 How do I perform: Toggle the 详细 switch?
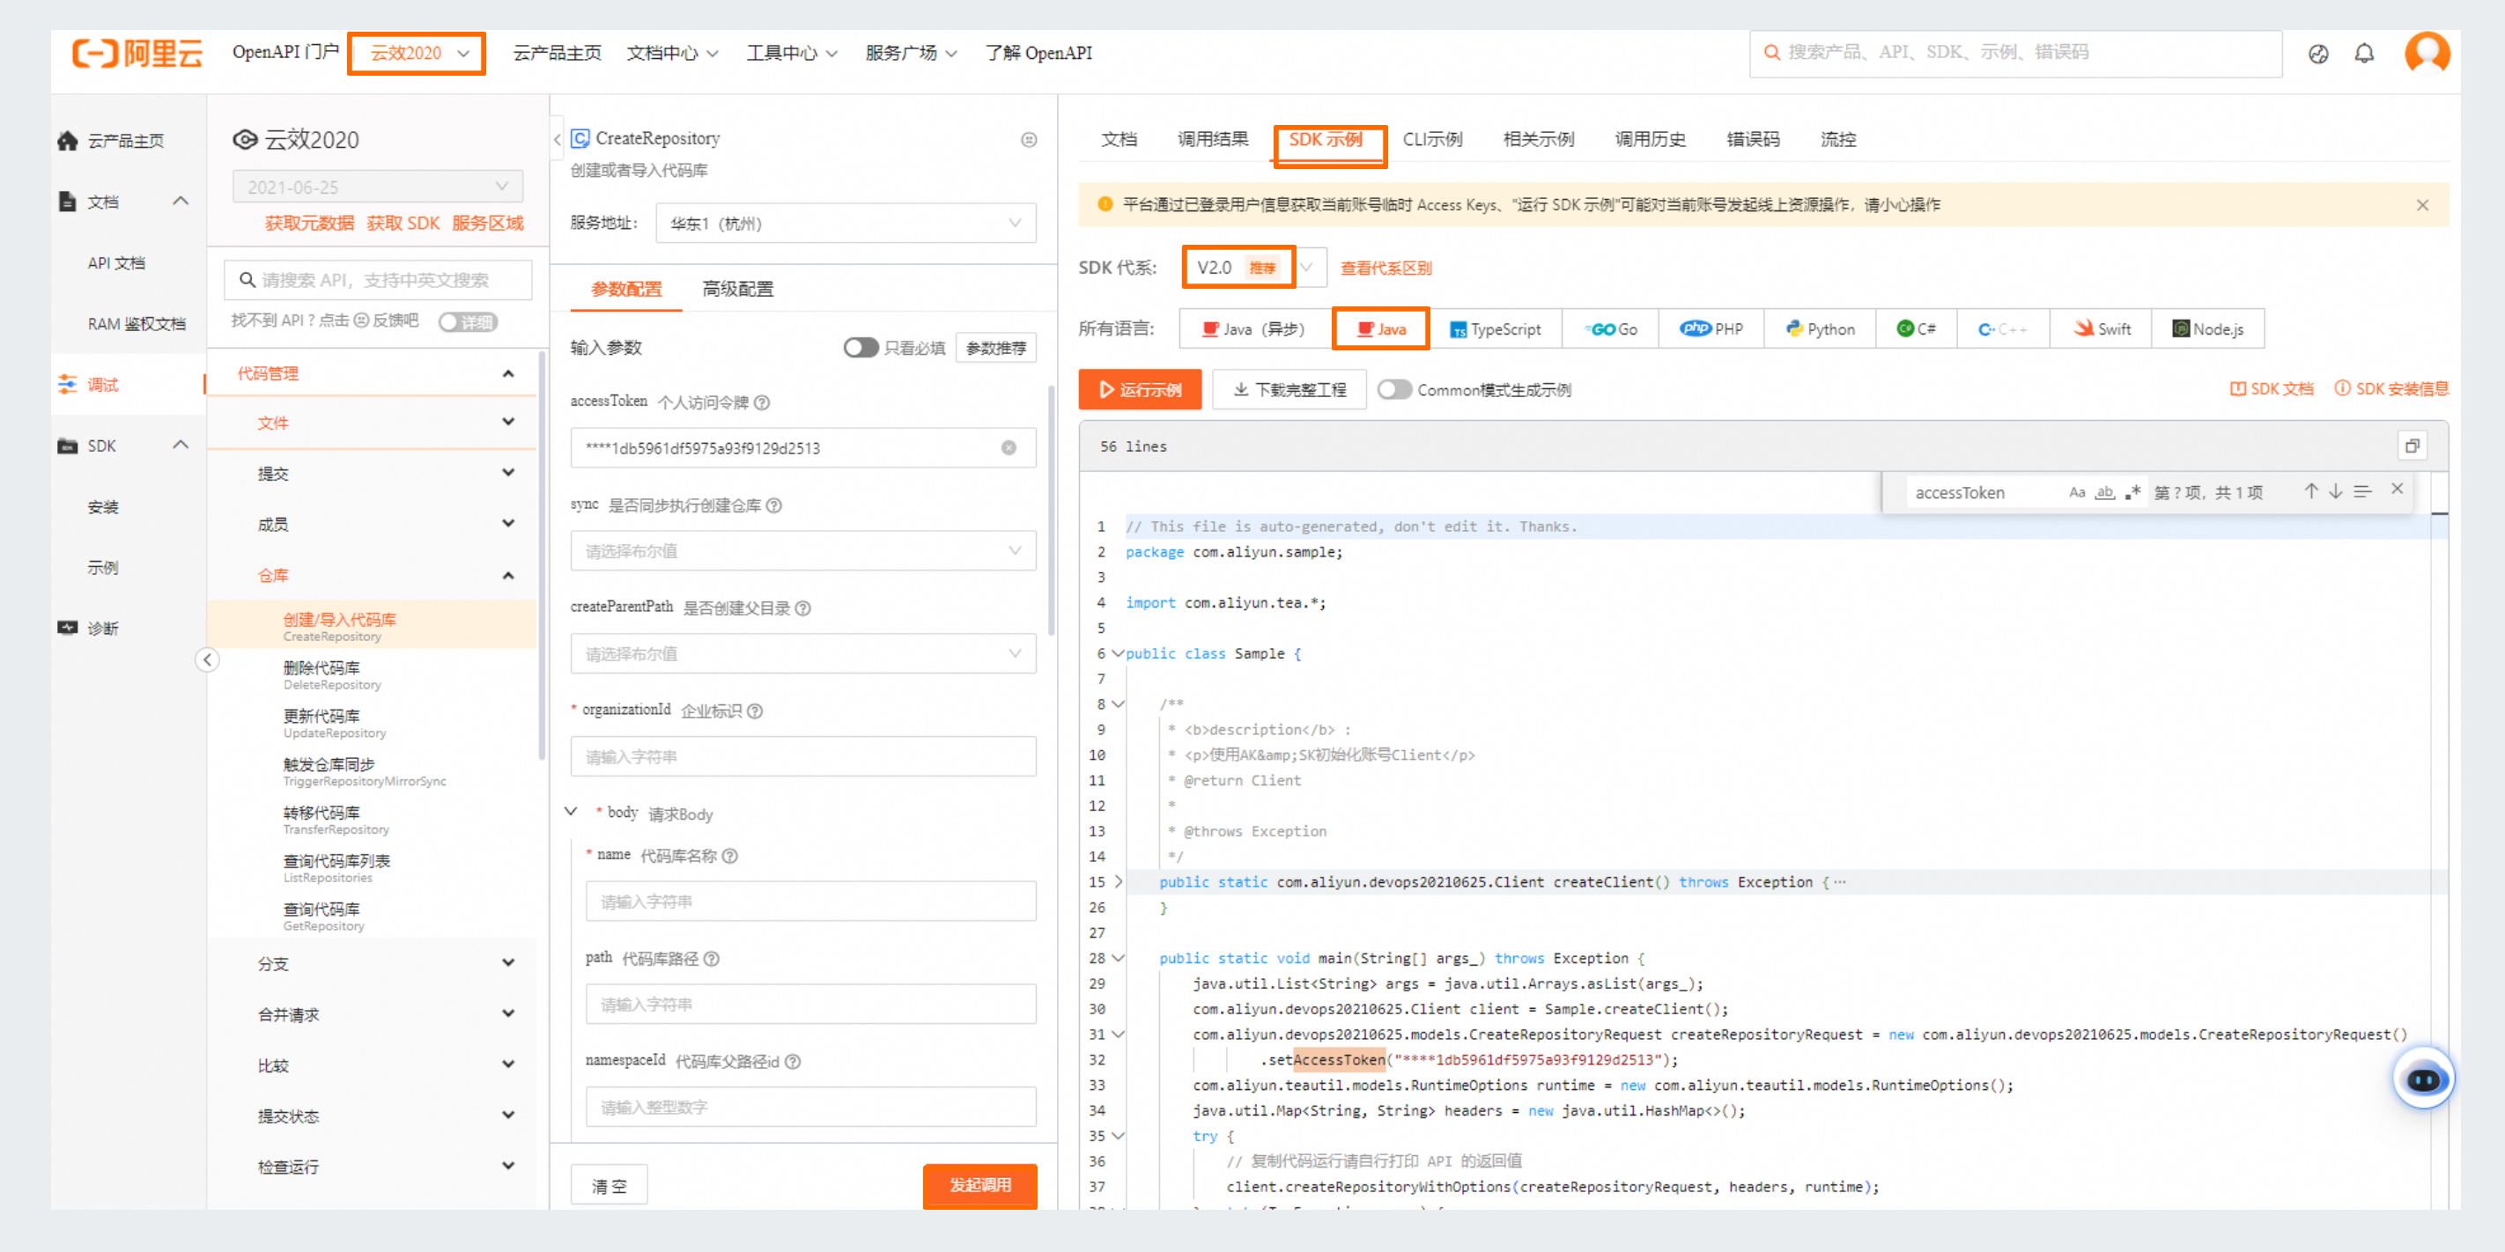[x=468, y=321]
